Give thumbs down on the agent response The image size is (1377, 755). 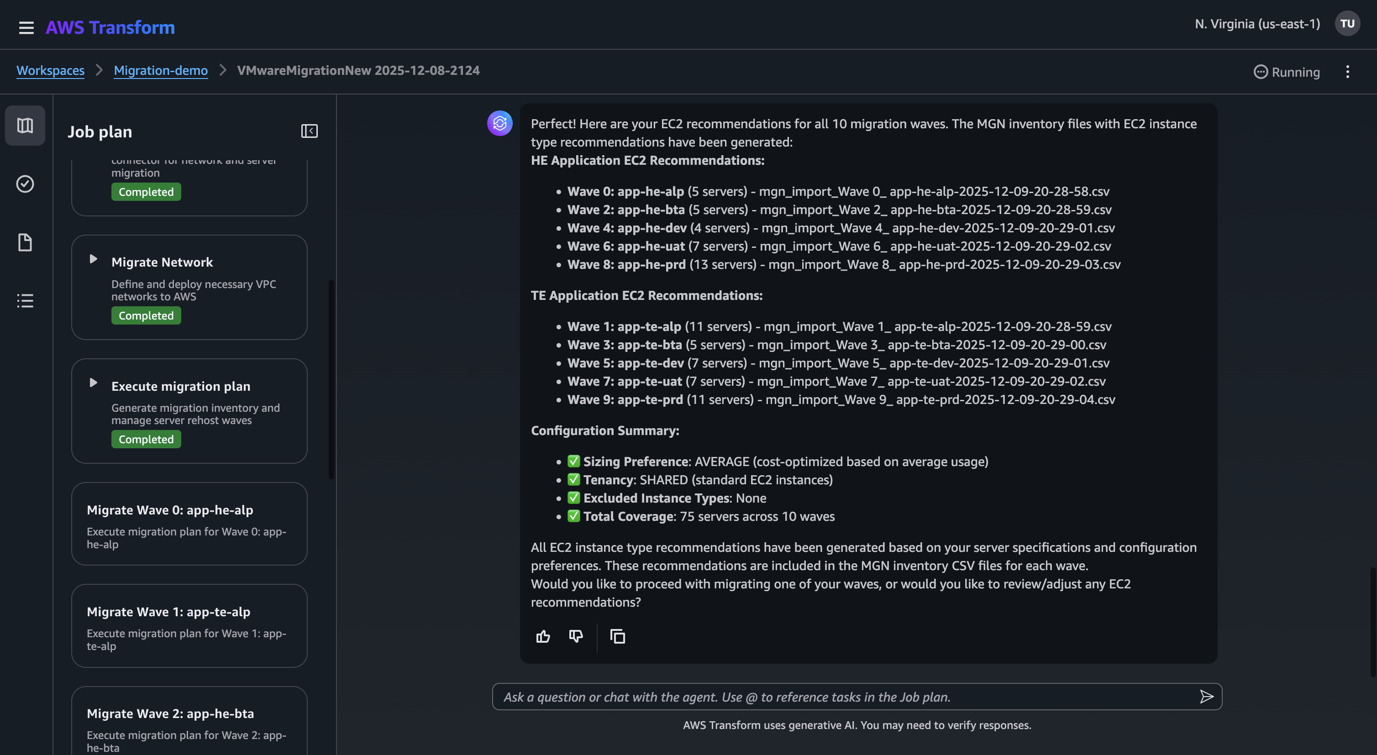pyautogui.click(x=576, y=636)
